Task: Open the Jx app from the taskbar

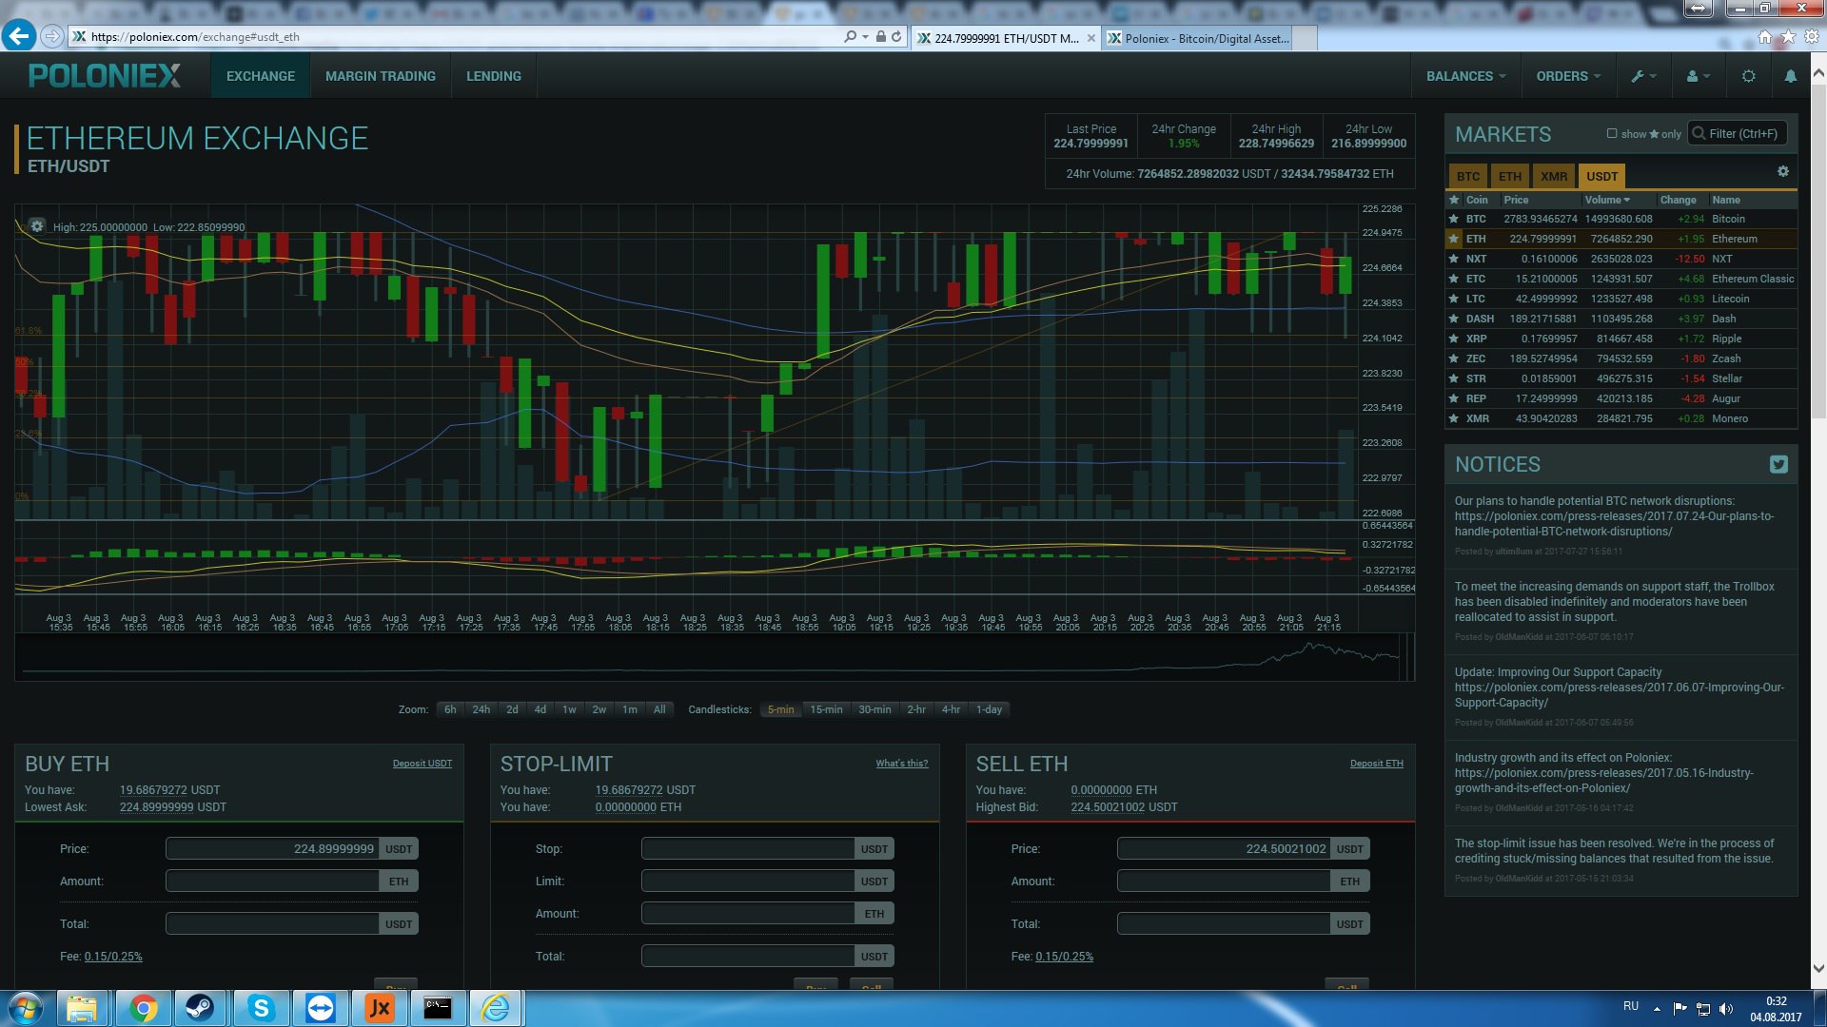Action: [x=379, y=1008]
